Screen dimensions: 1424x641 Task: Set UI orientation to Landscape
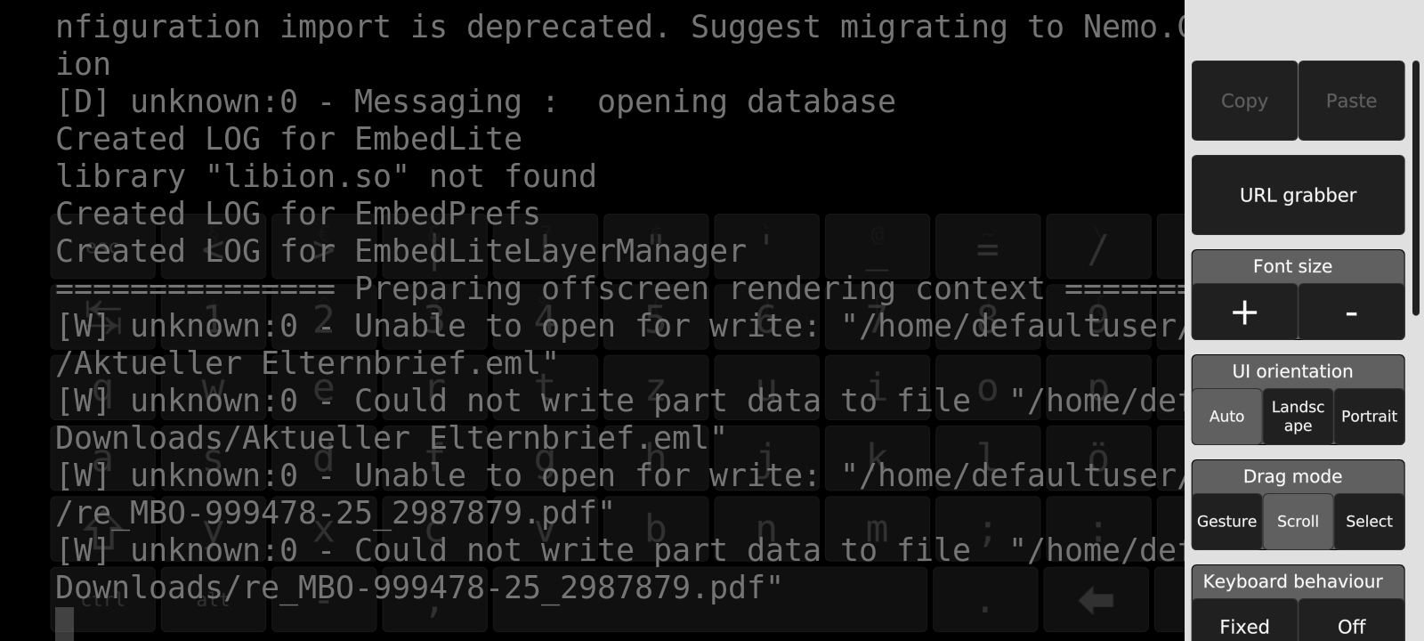click(x=1298, y=416)
